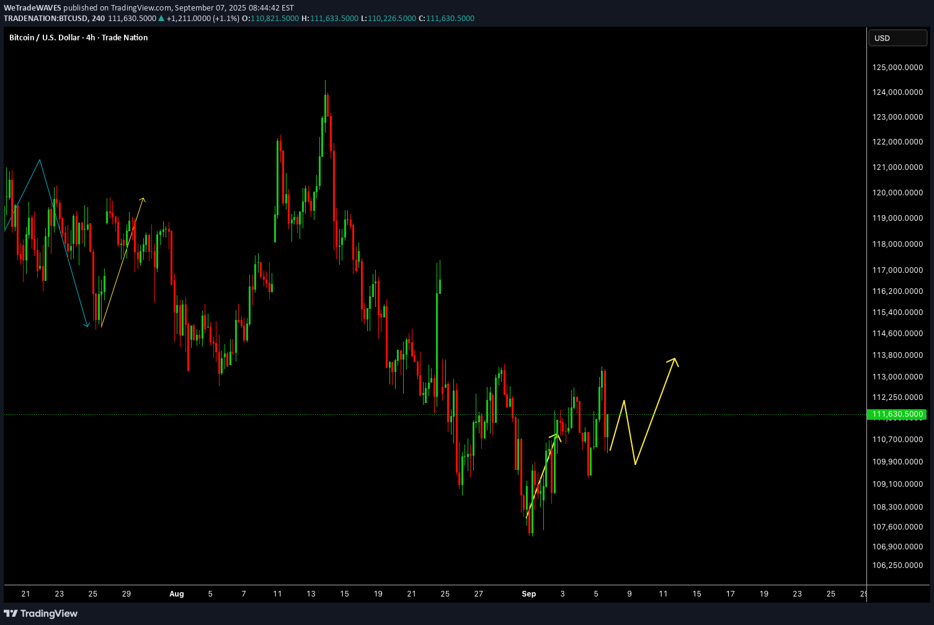Click the 106,900.0000 price axis label
The height and width of the screenshot is (625, 934).
pyautogui.click(x=897, y=547)
